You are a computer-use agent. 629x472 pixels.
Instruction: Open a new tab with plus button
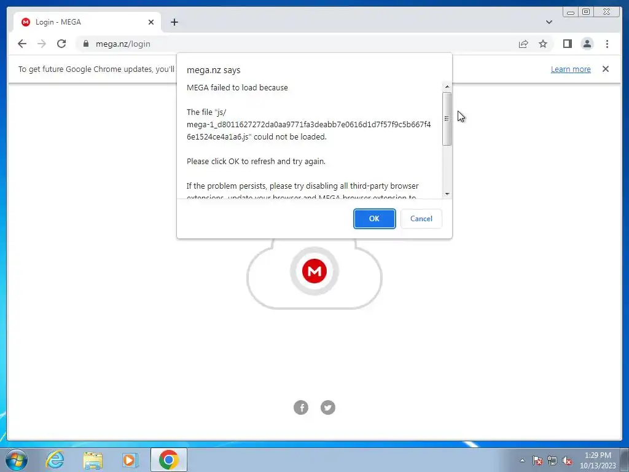tap(174, 22)
